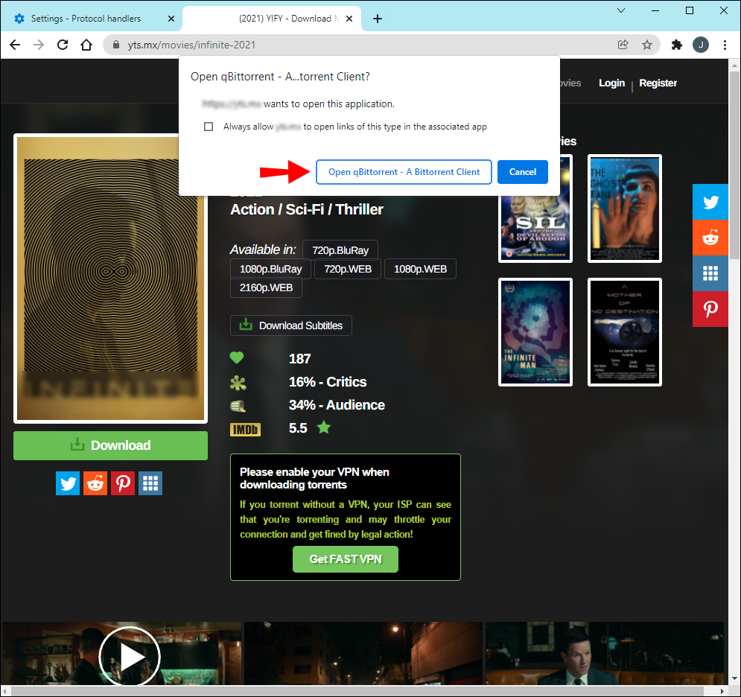Image resolution: width=741 pixels, height=697 pixels.
Task: Open the Extensions puzzle icon
Action: click(x=677, y=45)
